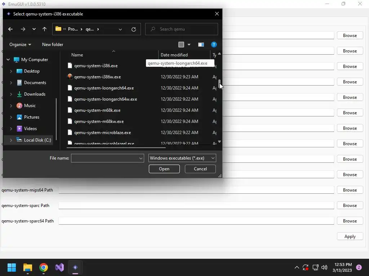Click the scroll down arrow of file list

pyautogui.click(x=219, y=142)
